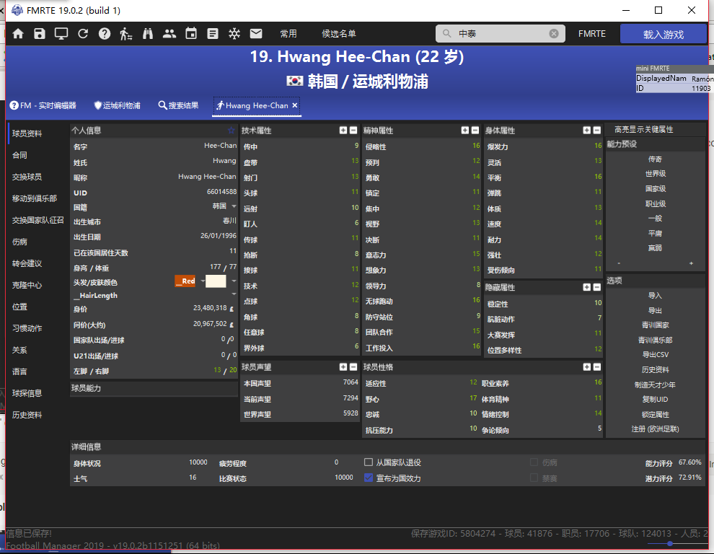The width and height of the screenshot is (714, 554).
Task: Clear the search box with X icon
Action: pyautogui.click(x=554, y=34)
